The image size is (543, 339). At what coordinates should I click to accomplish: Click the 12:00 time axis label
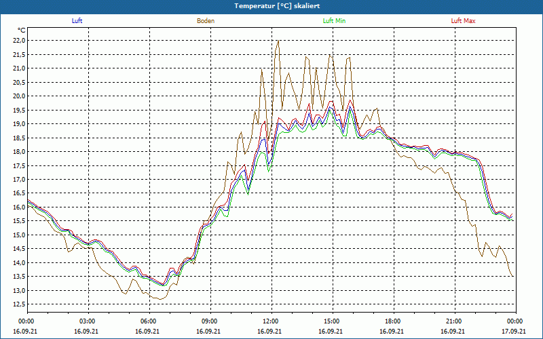click(270, 321)
